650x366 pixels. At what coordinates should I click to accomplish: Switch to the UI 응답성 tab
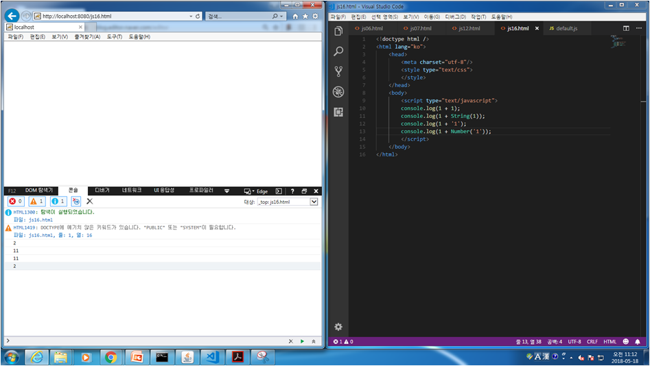pos(164,190)
